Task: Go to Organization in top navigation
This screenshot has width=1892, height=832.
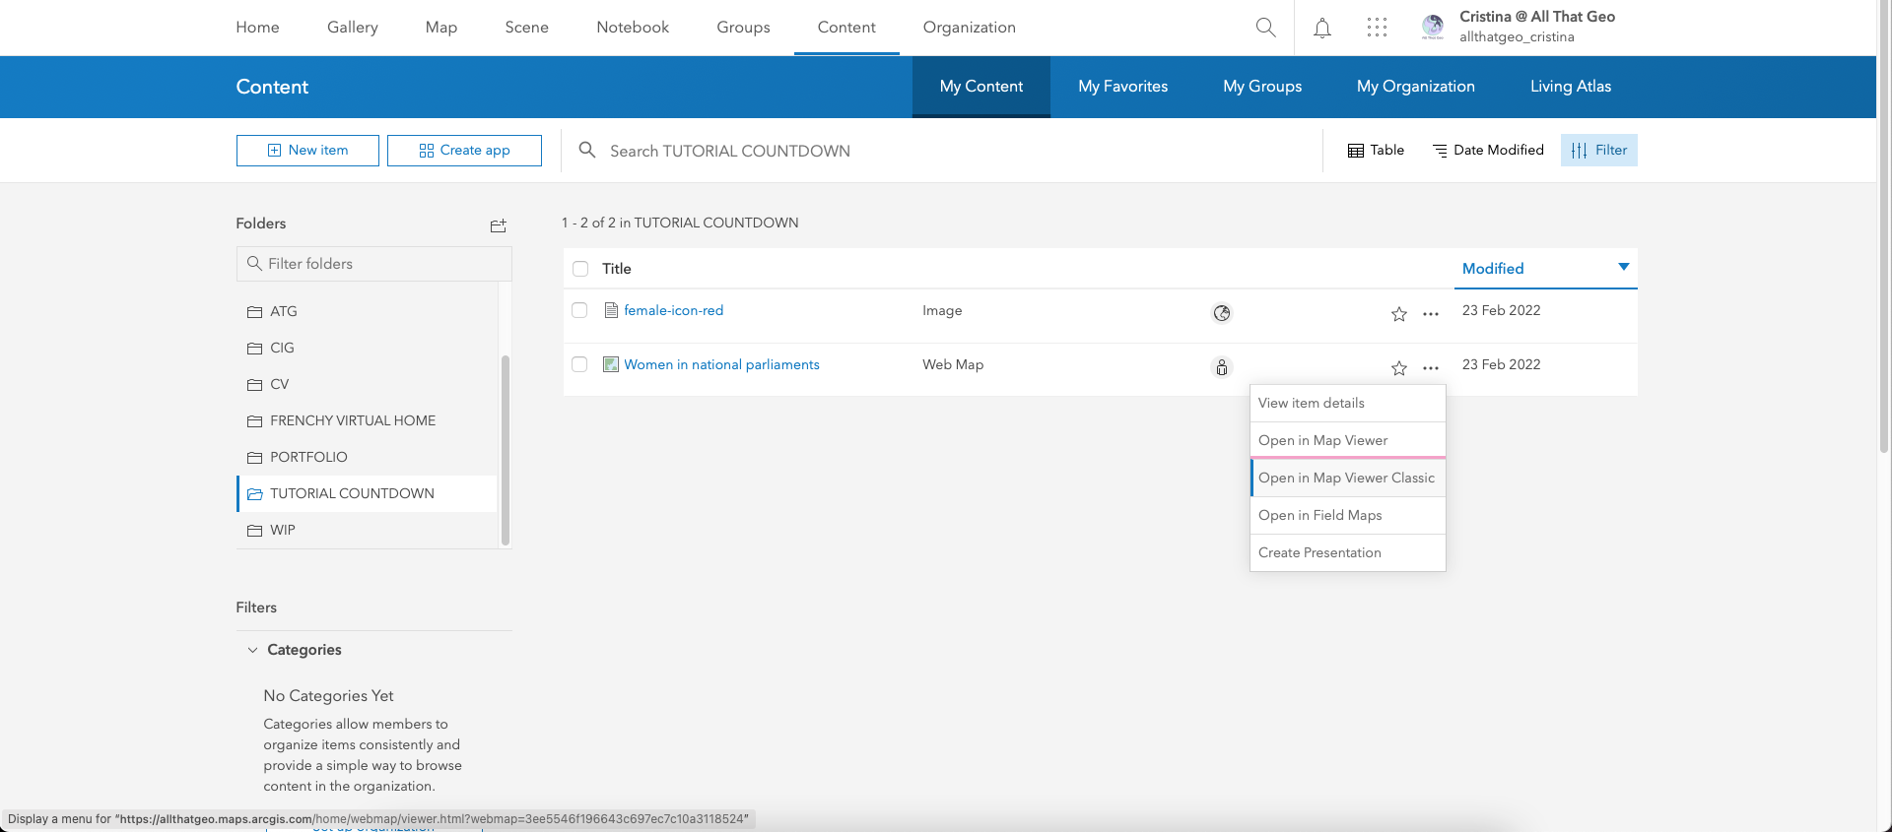Action: (x=969, y=28)
